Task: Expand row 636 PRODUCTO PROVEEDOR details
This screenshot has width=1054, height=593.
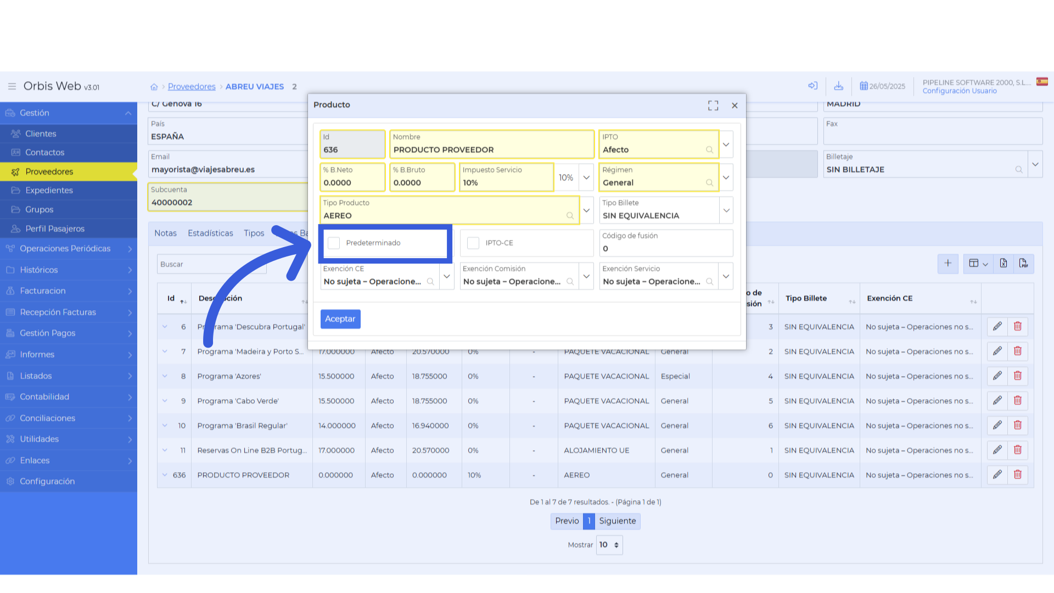Action: coord(165,475)
